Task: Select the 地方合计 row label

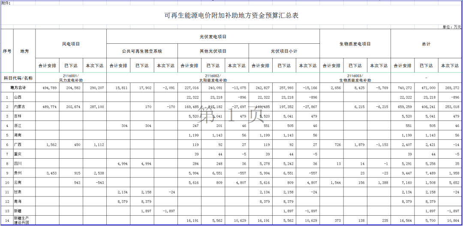Action: coord(18,88)
